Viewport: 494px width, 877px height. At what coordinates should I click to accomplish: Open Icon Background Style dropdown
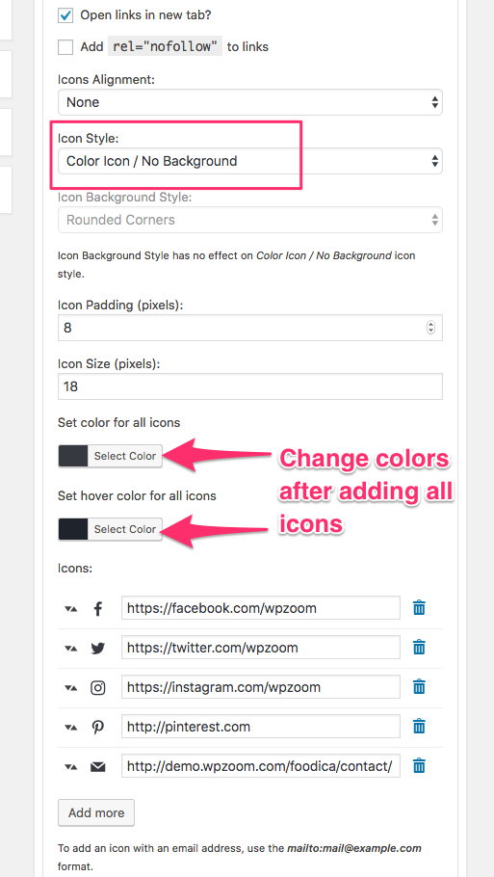(x=250, y=220)
